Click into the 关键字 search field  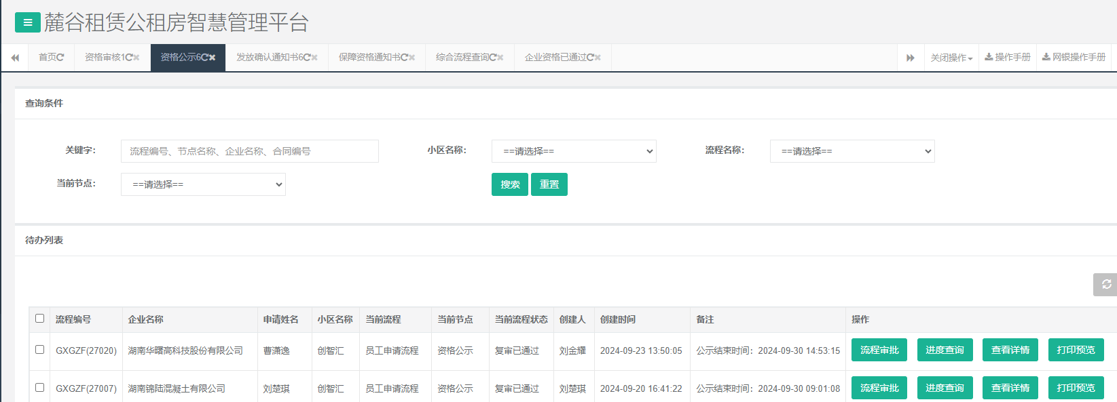tap(250, 151)
